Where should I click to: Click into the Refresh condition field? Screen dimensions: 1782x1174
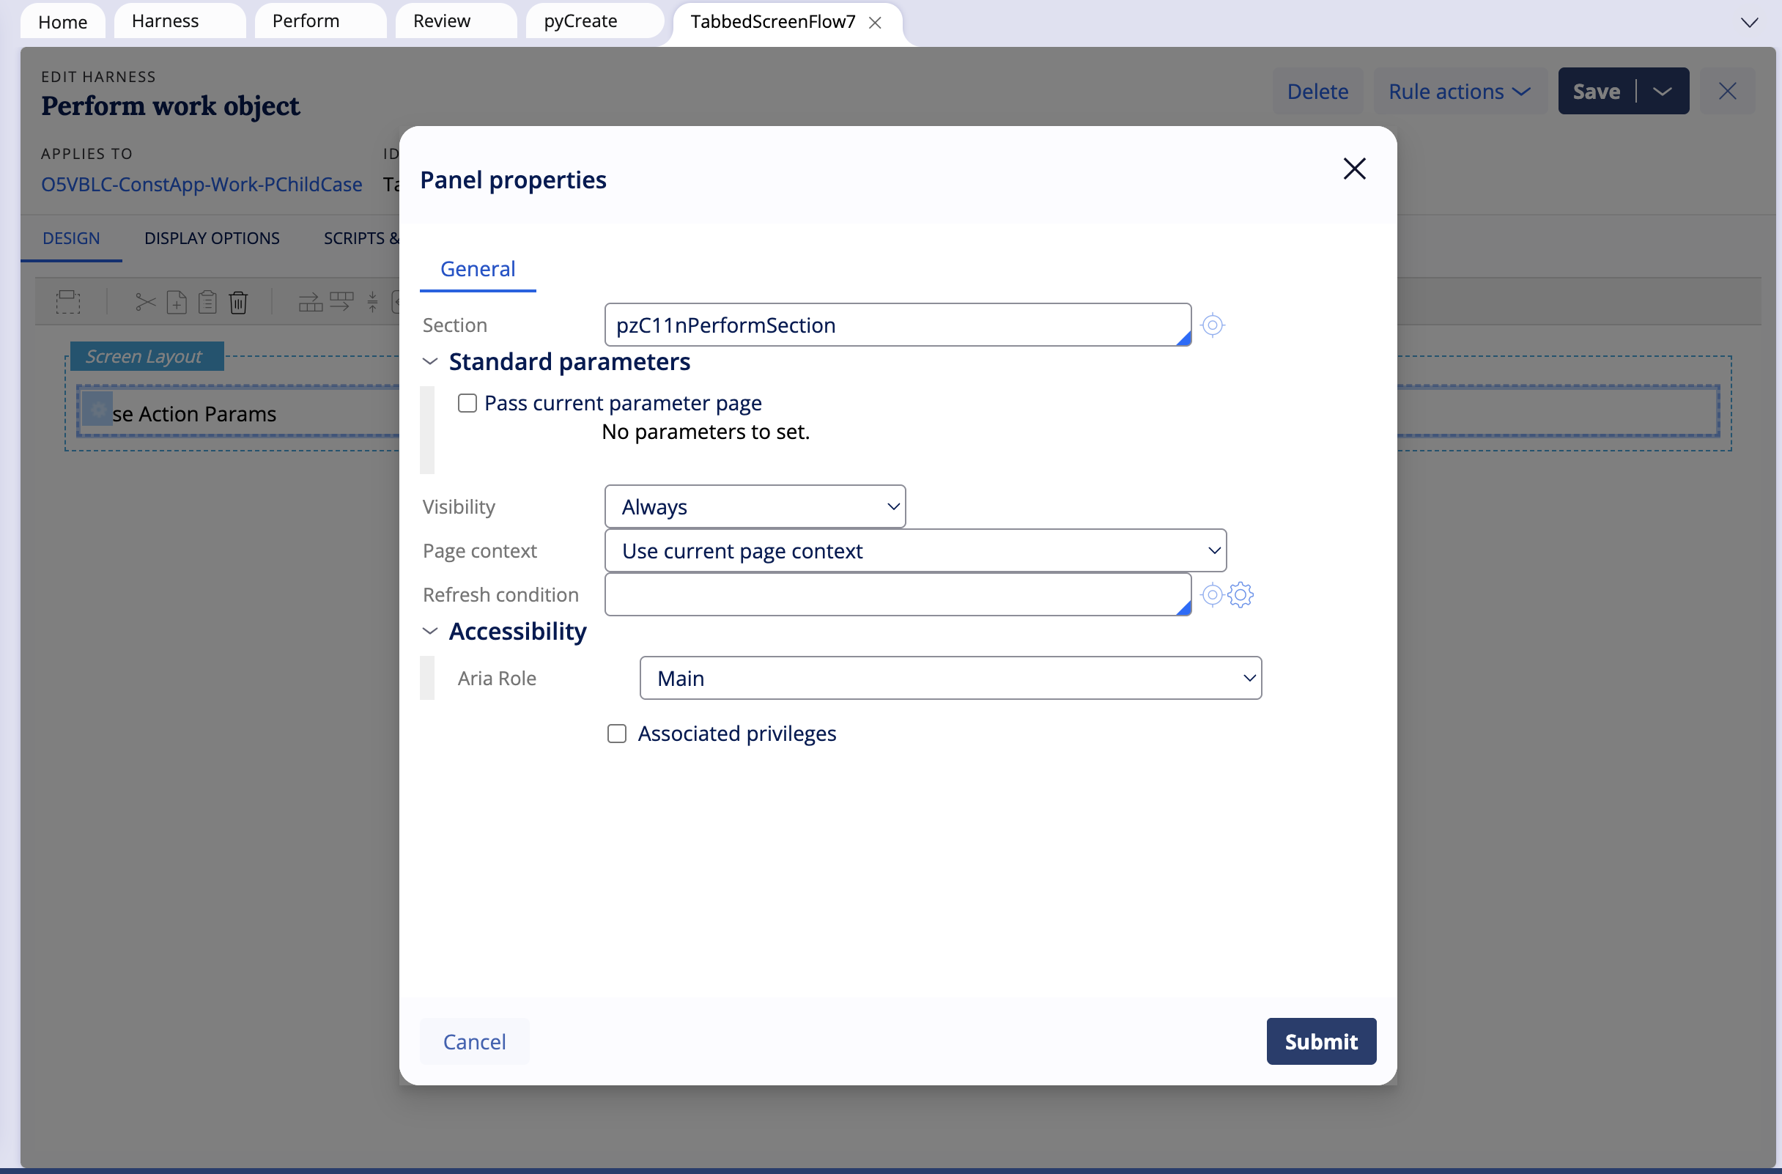(898, 594)
